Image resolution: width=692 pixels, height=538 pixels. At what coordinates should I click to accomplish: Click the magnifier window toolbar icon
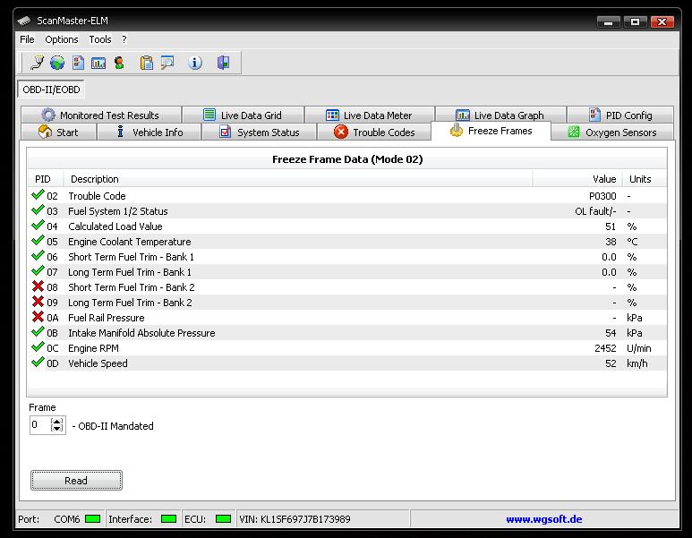pos(167,63)
